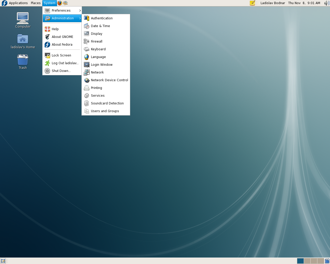Click the volume speaker icon
The width and height of the screenshot is (330, 264).
tap(327, 3)
